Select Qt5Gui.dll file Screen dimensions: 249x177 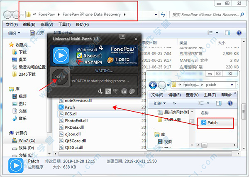(x=74, y=147)
